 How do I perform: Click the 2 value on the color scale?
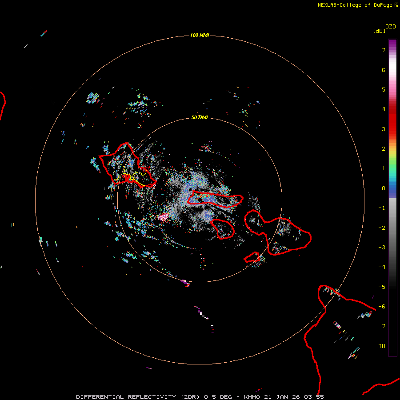tap(384, 149)
